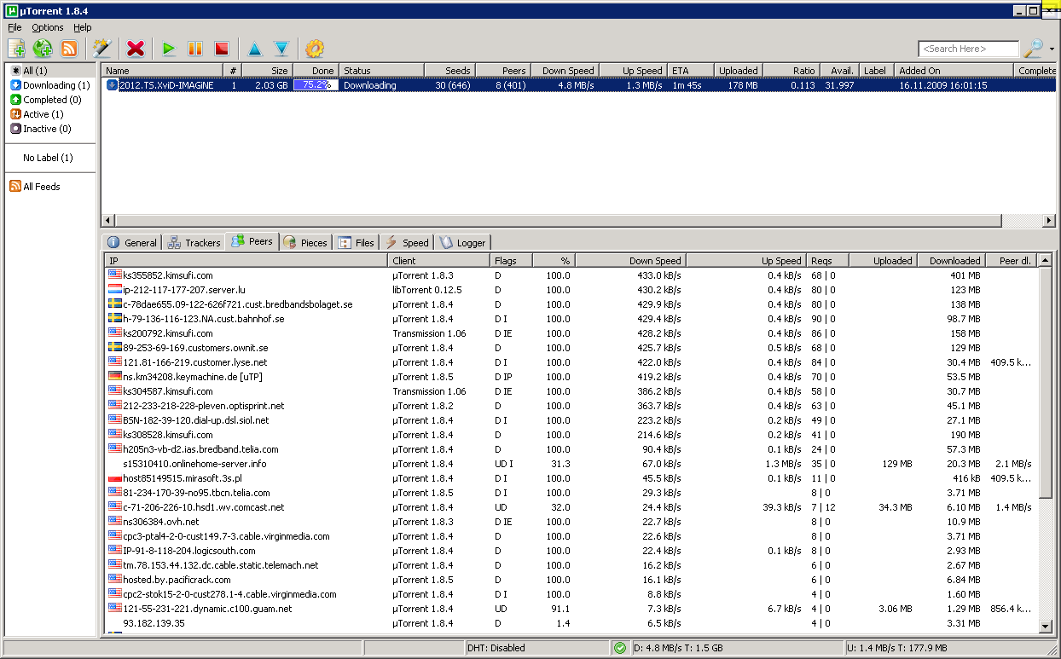Select the 93.182.139.35 peer row
Image resolution: width=1061 pixels, height=659 pixels.
(x=571, y=623)
